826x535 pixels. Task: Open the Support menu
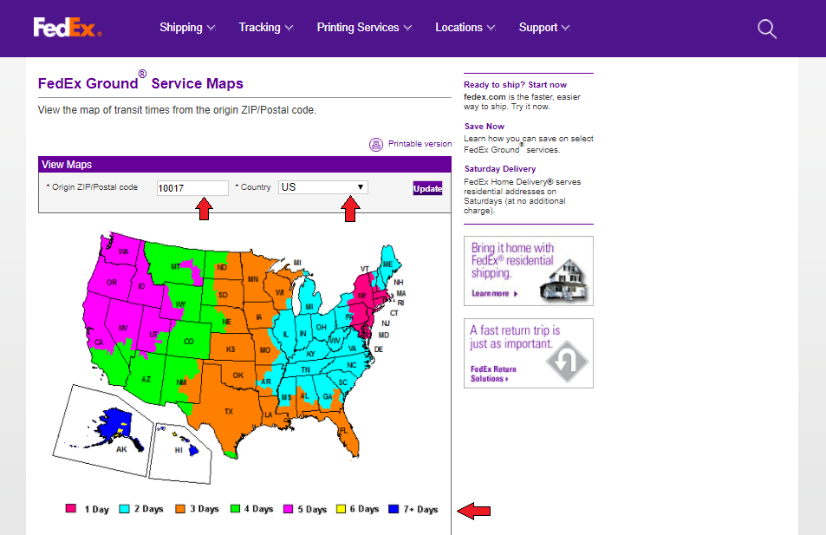(544, 28)
